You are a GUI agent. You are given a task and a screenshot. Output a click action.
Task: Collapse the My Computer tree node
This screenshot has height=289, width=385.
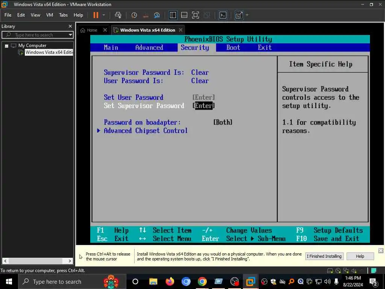click(7, 46)
